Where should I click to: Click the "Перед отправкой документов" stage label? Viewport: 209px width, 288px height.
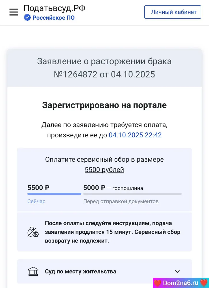click(121, 201)
